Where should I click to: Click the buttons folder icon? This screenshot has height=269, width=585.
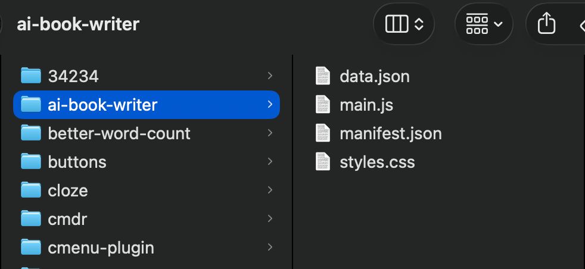click(x=30, y=162)
